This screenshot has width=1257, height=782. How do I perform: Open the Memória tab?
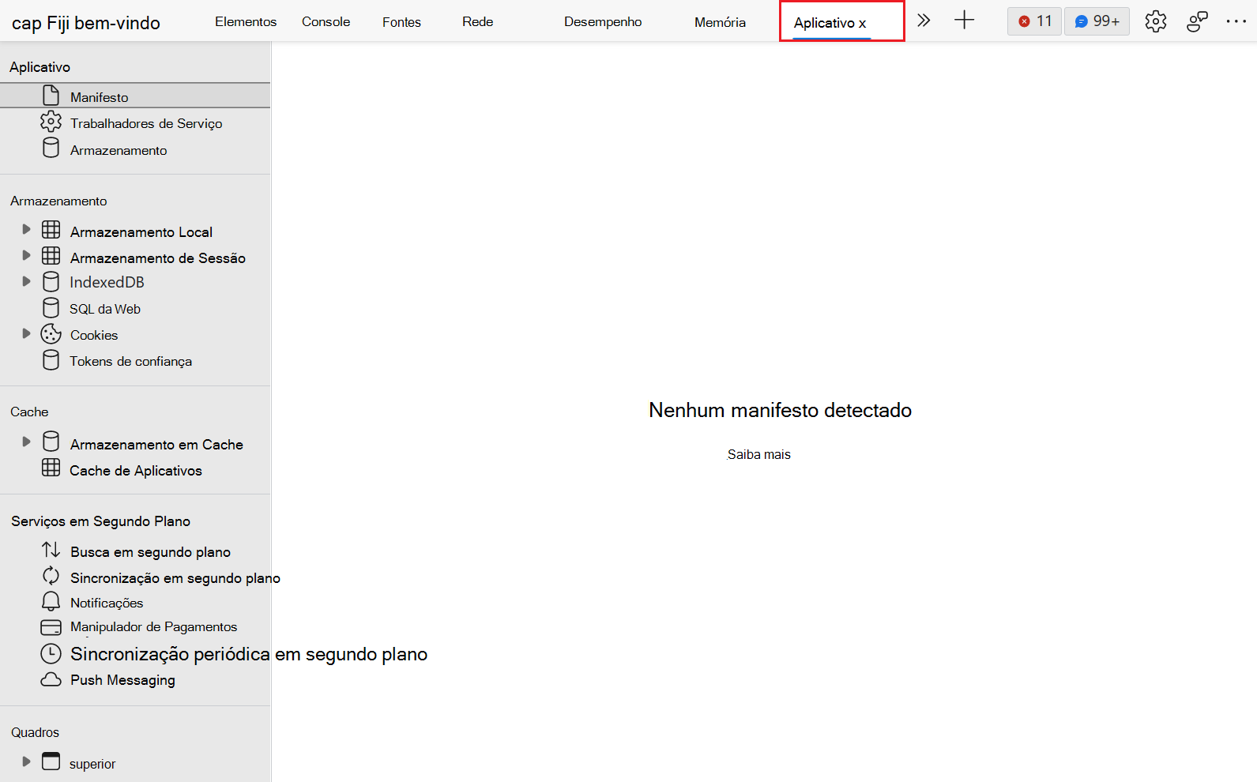click(720, 22)
